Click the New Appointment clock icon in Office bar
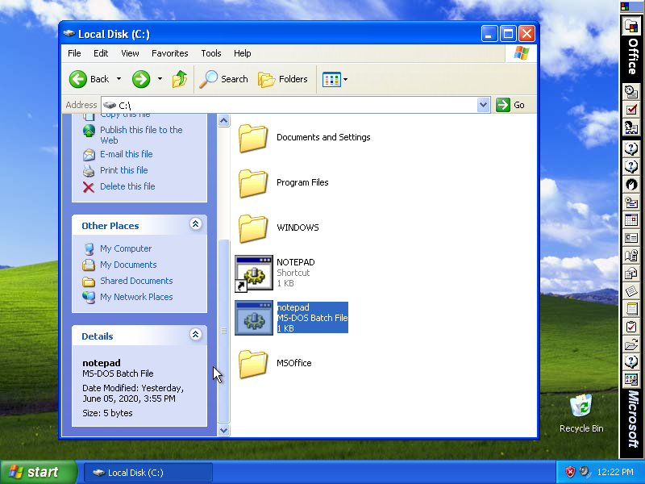This screenshot has height=484, width=645. (x=631, y=91)
